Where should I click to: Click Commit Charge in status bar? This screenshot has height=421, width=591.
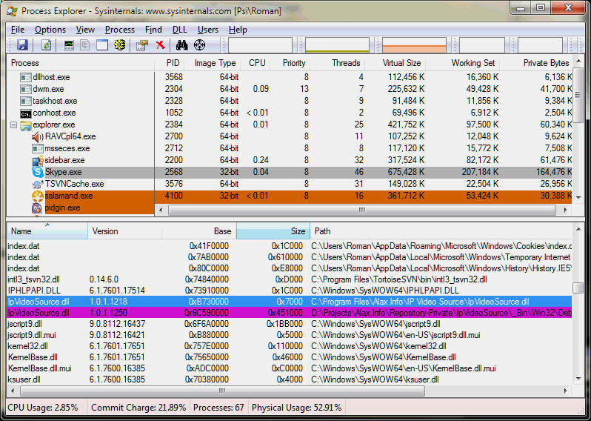138,408
